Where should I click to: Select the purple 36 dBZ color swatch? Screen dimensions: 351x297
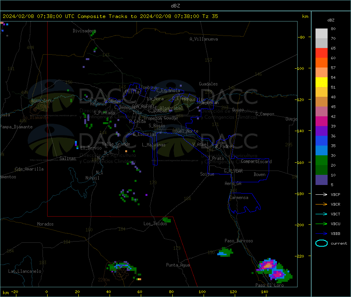[321, 131]
